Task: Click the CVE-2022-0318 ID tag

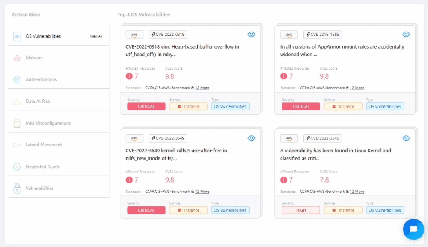Action: (168, 35)
